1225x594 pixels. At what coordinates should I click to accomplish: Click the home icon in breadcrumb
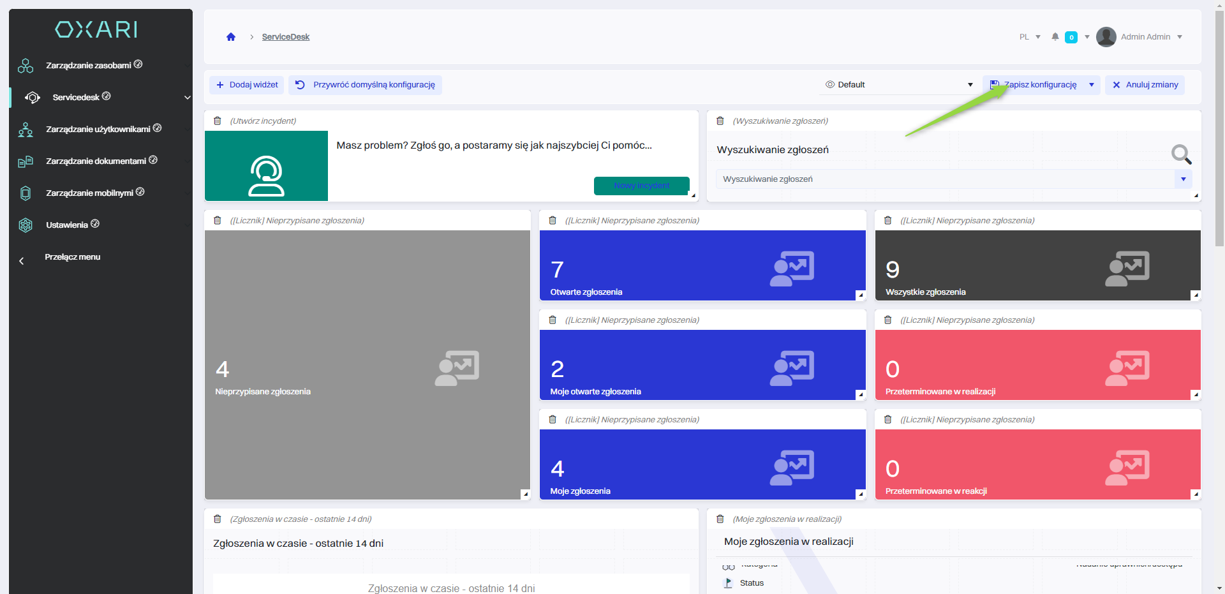231,37
